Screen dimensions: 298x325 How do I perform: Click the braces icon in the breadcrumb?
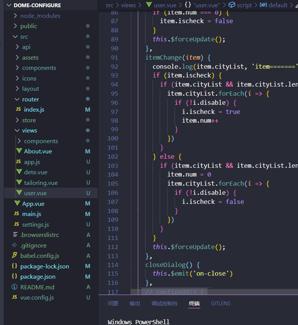click(x=188, y=5)
